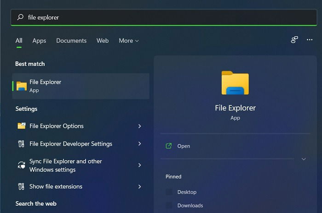
Task: Click the Show file extensions tools icon
Action: tap(21, 186)
